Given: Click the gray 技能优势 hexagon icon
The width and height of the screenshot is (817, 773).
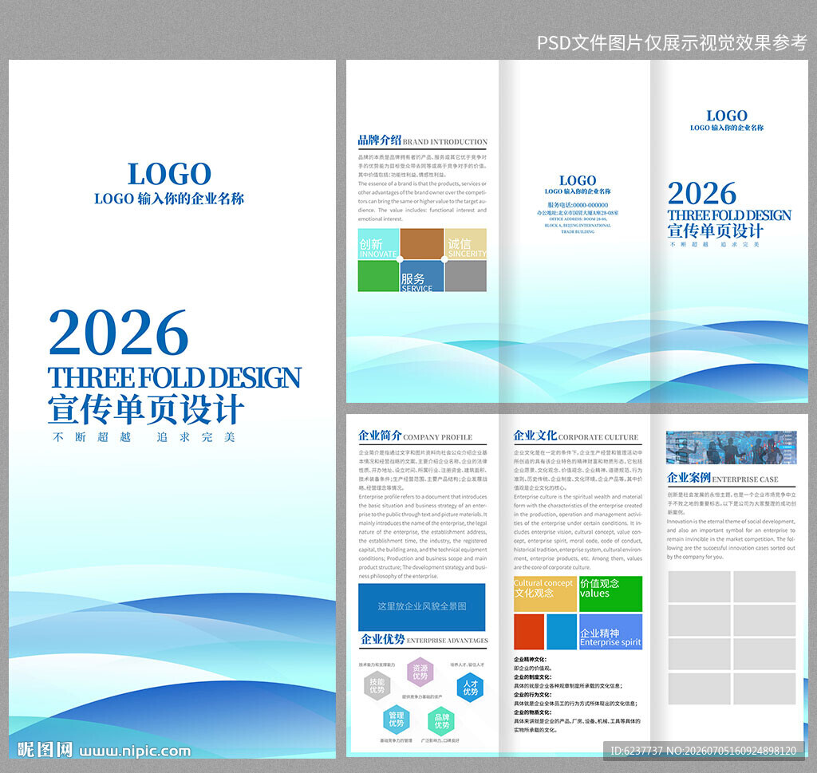Looking at the screenshot, I should coord(377,685).
